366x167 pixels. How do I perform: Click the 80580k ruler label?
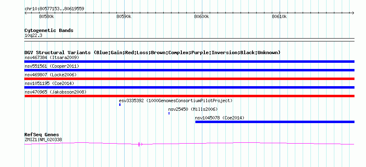(47, 17)
